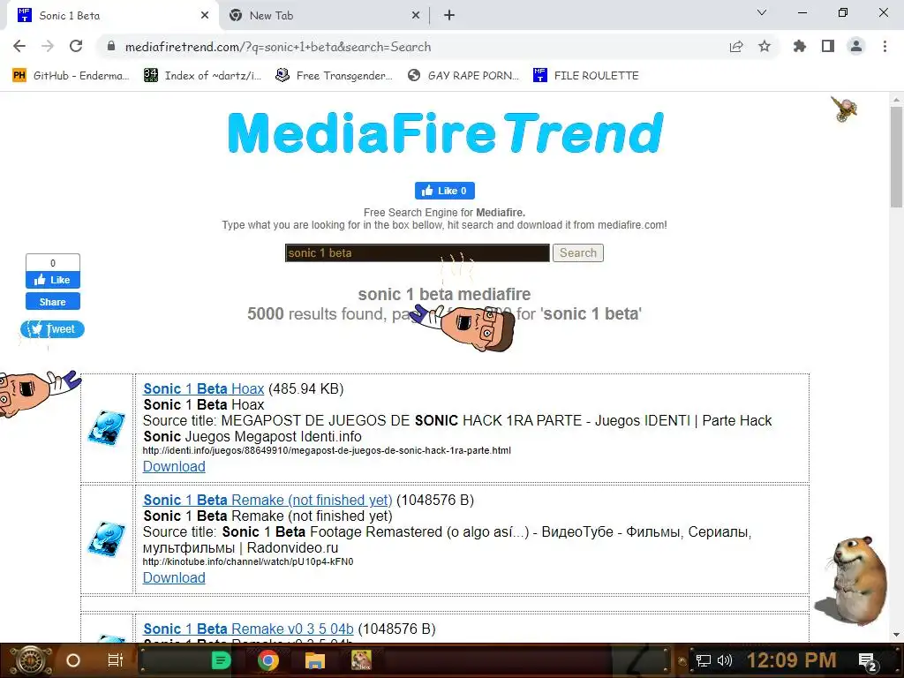The height and width of the screenshot is (678, 904).
Task: Open a new tab with the plus button
Action: pyautogui.click(x=449, y=16)
